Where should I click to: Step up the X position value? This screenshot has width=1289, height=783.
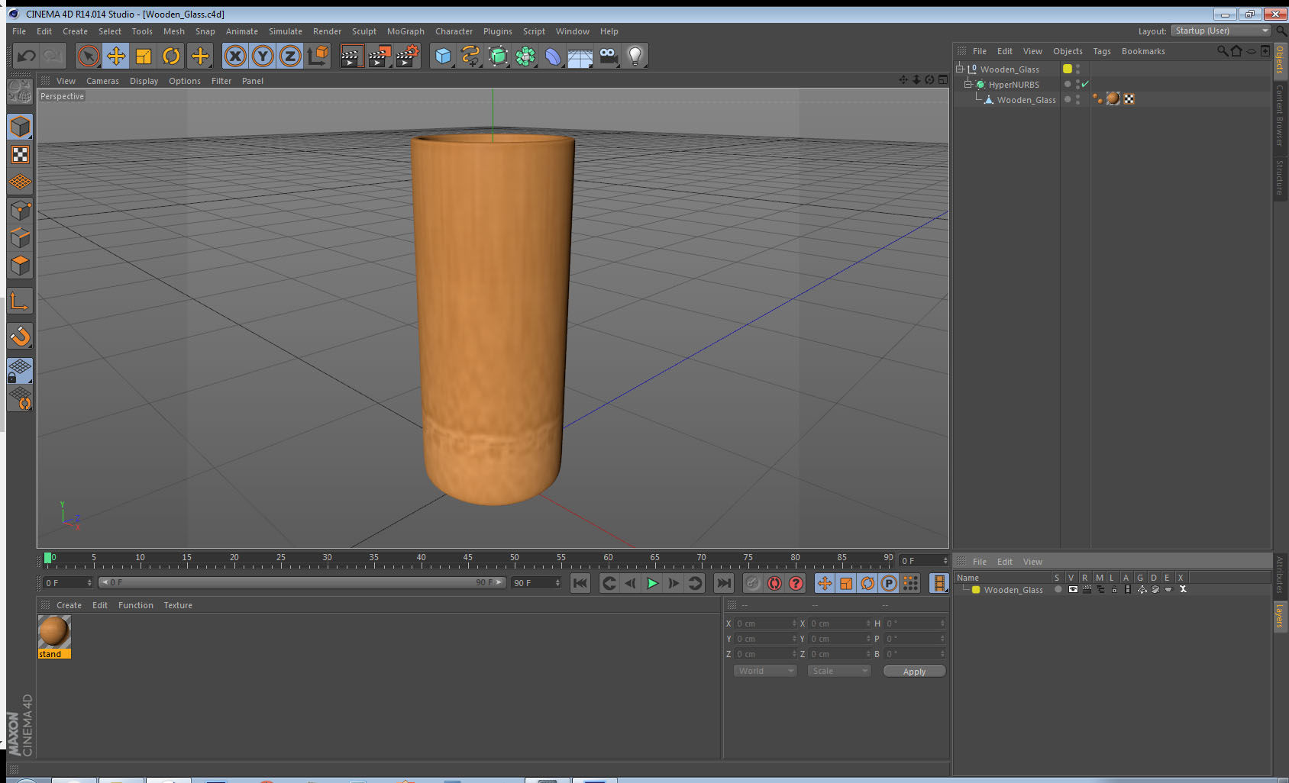794,622
